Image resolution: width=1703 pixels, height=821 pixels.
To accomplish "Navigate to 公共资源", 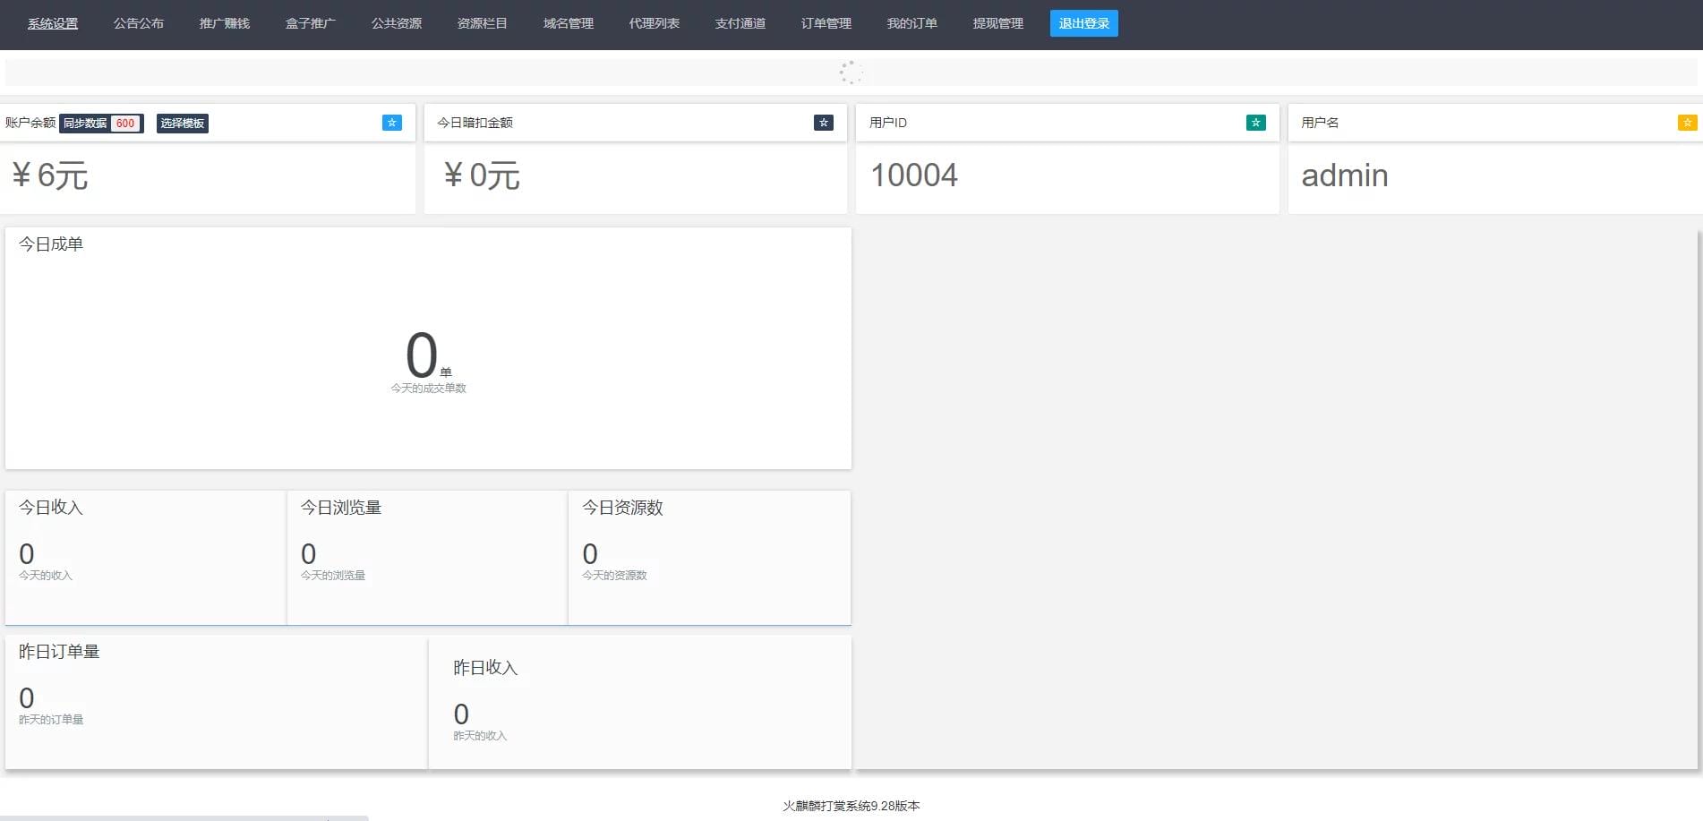I will [x=397, y=23].
